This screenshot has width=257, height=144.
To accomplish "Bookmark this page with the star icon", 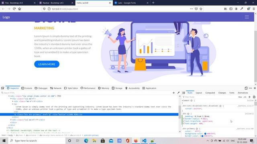I will [x=201, y=9].
